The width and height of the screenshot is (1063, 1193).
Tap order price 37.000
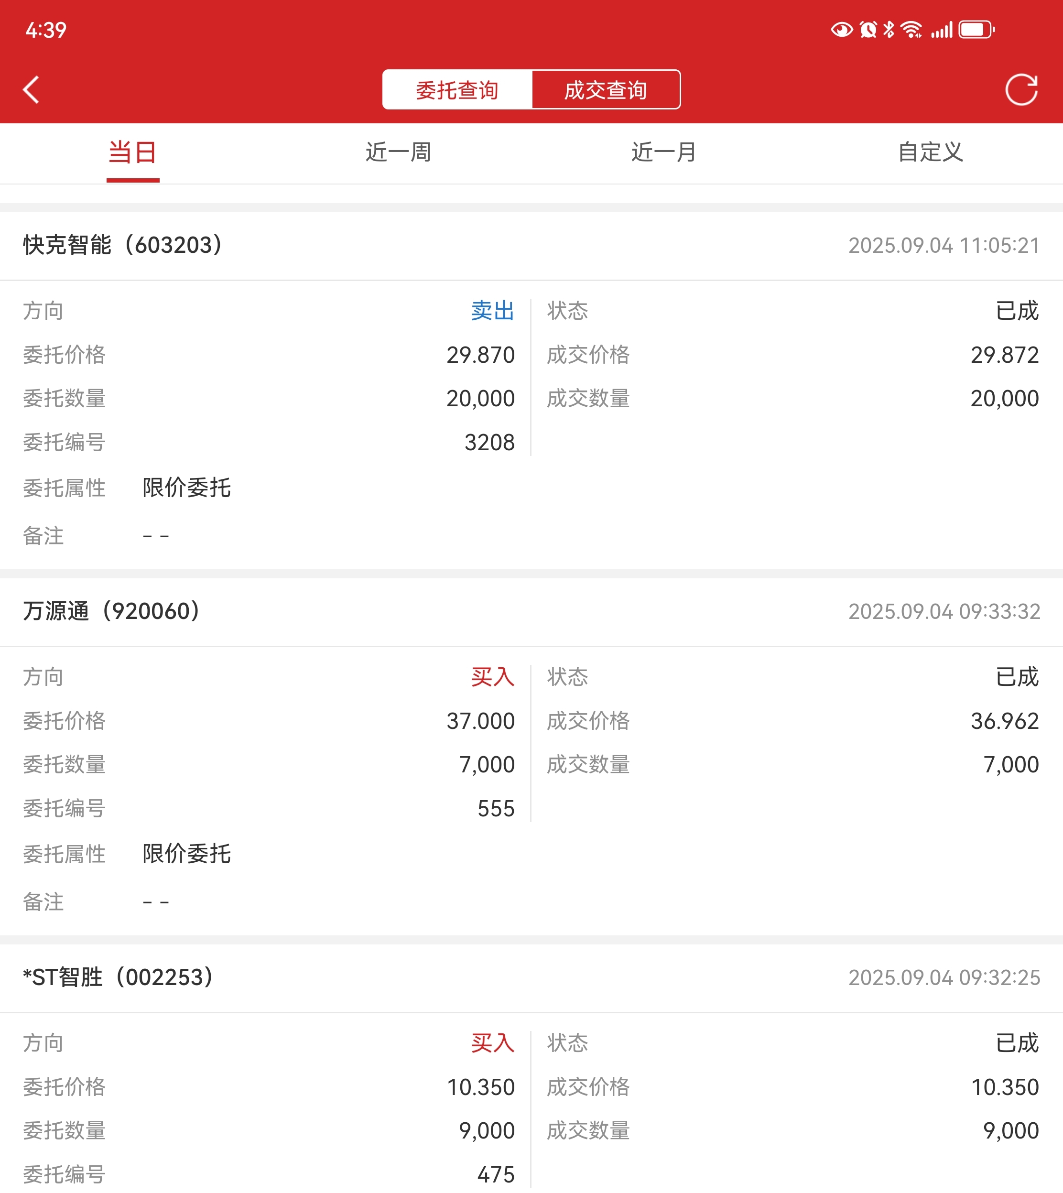(481, 721)
